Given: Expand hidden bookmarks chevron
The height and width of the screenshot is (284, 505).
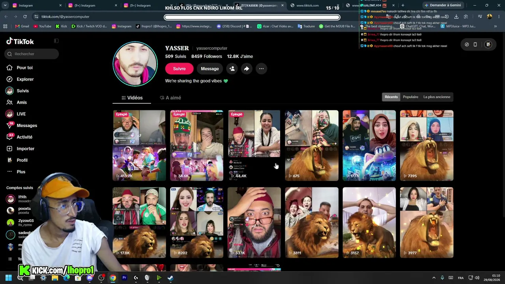Looking at the screenshot, I should tap(496, 26).
